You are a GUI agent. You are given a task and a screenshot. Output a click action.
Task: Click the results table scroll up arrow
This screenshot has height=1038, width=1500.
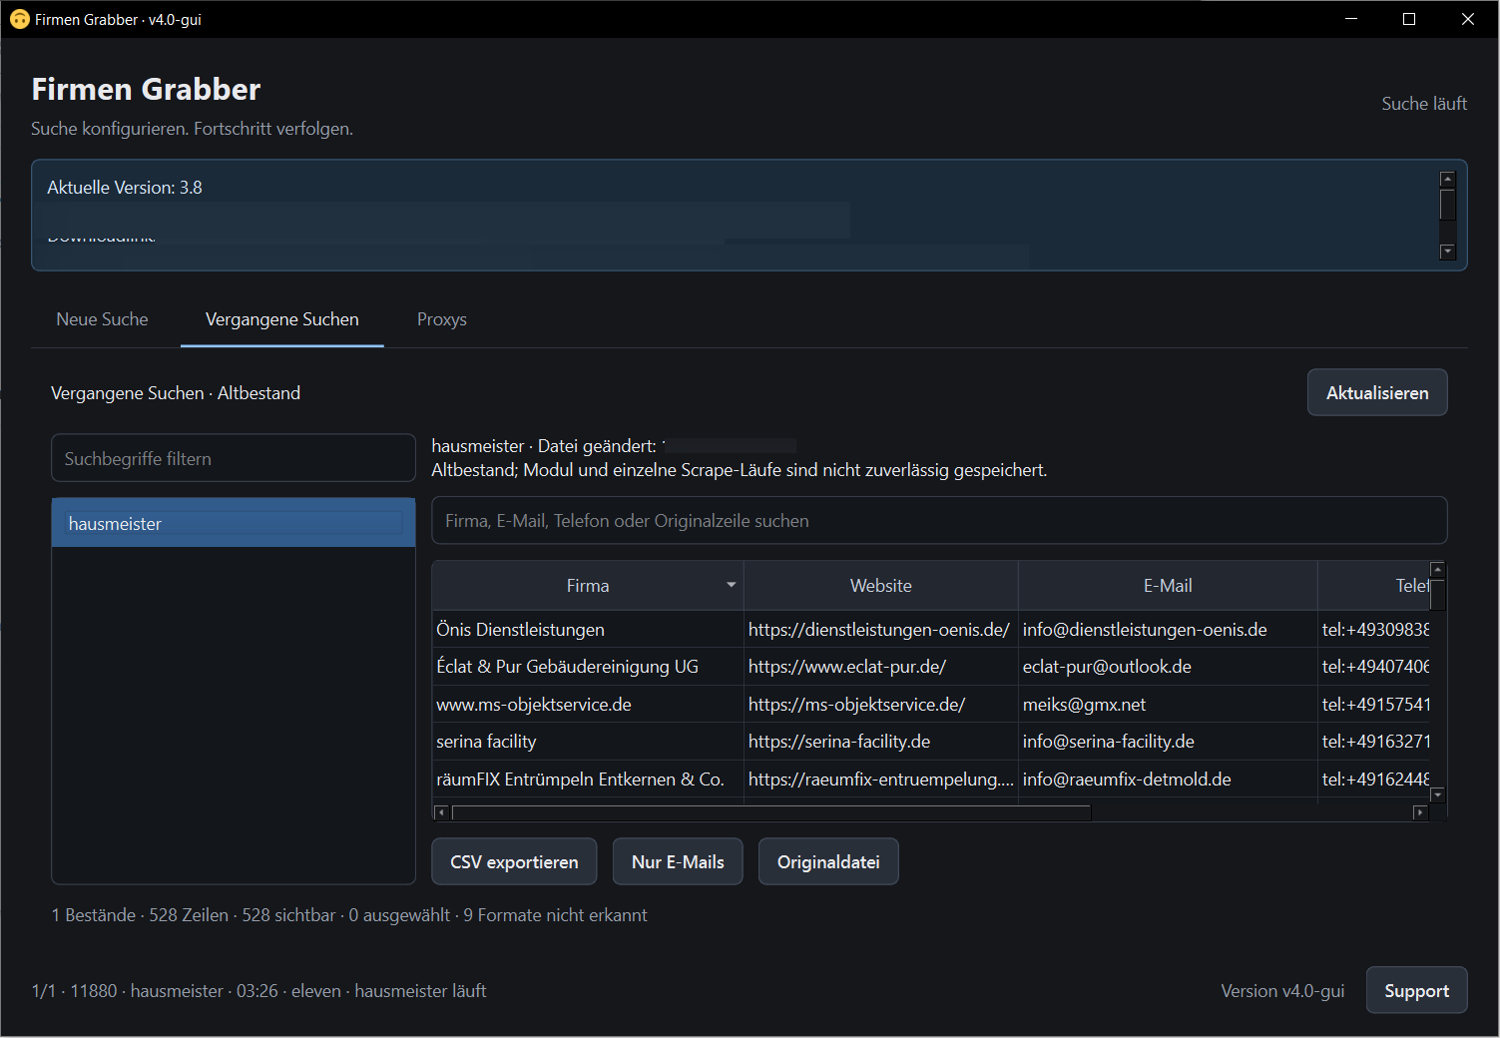point(1438,570)
